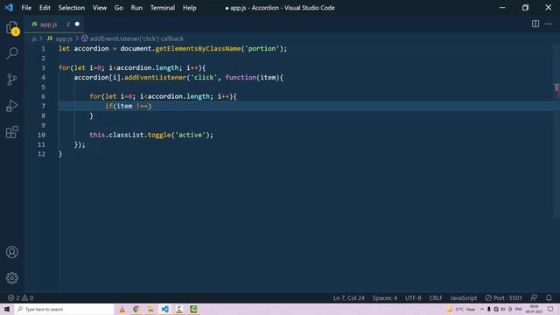
Task: Open the Run menu
Action: point(136,8)
